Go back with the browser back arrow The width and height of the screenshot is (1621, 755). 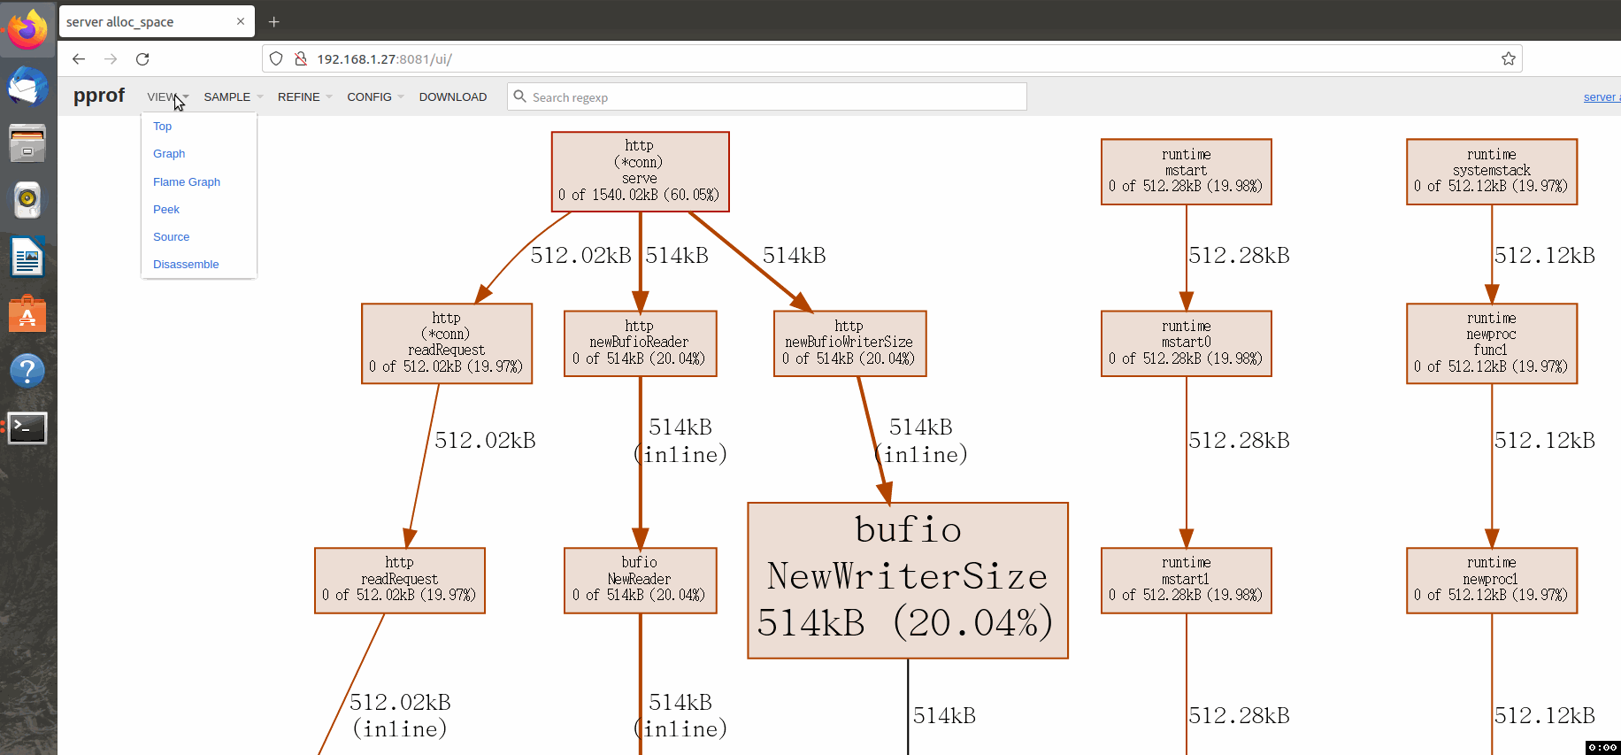click(79, 59)
